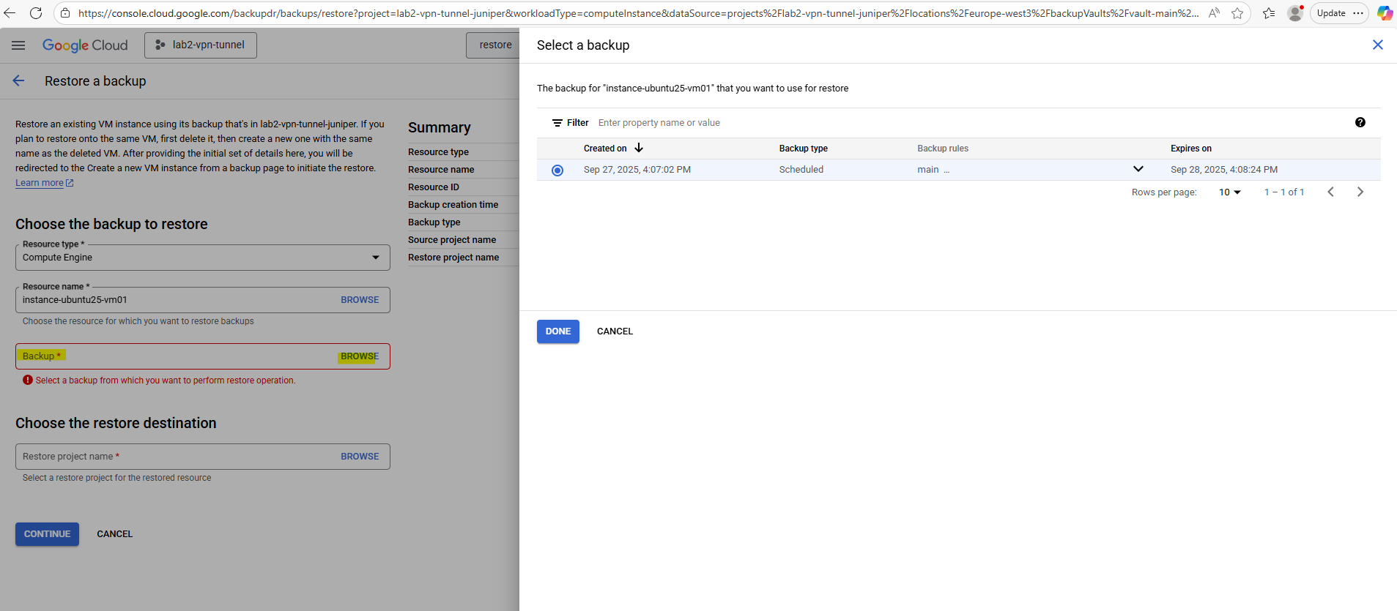The height and width of the screenshot is (611, 1397).
Task: Close the Select a backup panel
Action: pyautogui.click(x=1377, y=45)
